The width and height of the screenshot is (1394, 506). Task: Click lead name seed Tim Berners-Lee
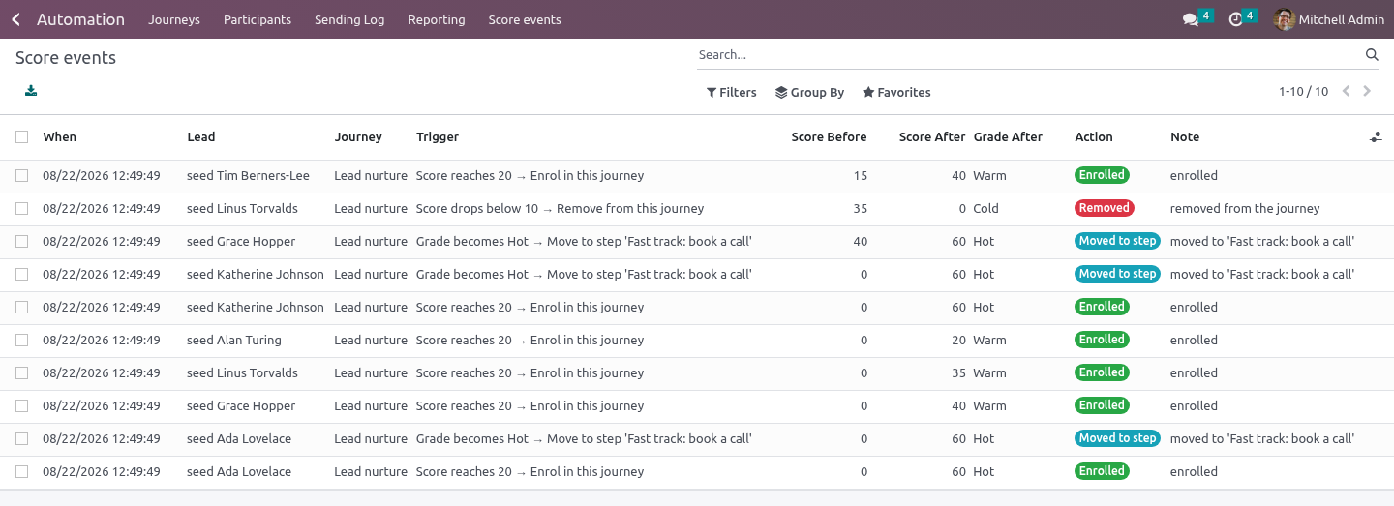[x=248, y=176]
